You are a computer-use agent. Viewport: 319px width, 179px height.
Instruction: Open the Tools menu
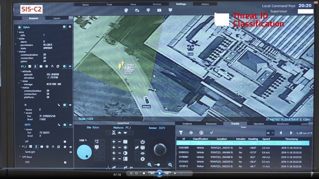(109, 4)
